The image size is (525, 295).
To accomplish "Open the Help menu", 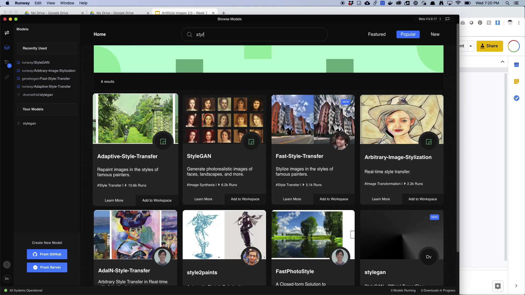I will [83, 3].
